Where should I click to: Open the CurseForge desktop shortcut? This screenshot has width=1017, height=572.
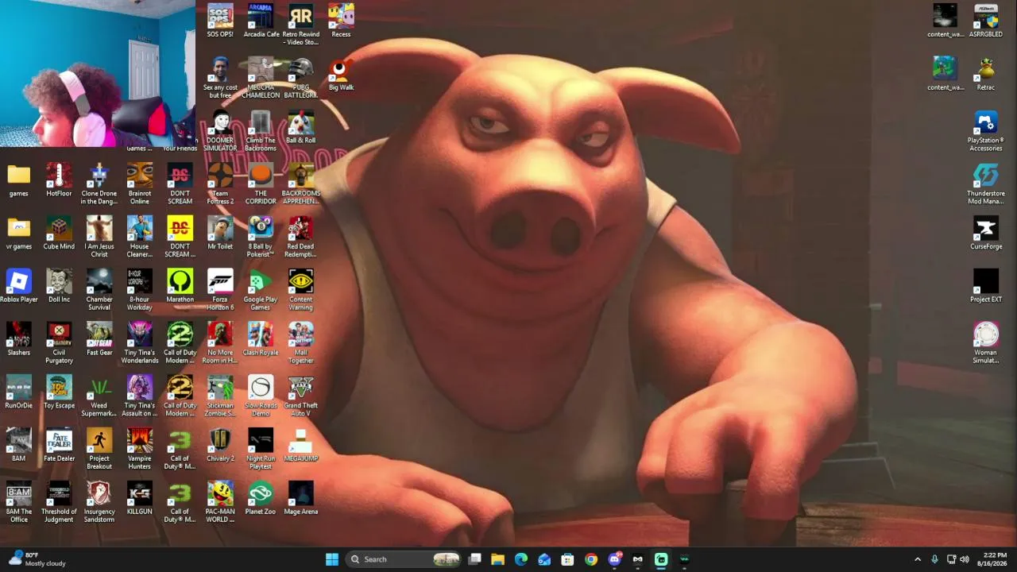pos(985,234)
